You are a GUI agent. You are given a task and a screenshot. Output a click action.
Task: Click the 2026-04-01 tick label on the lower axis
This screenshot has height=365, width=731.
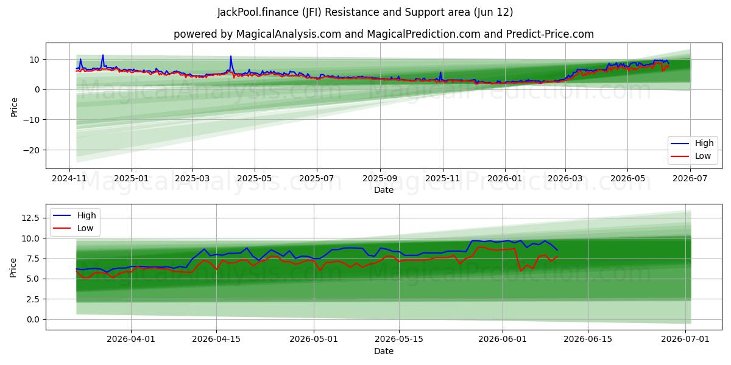coord(131,340)
